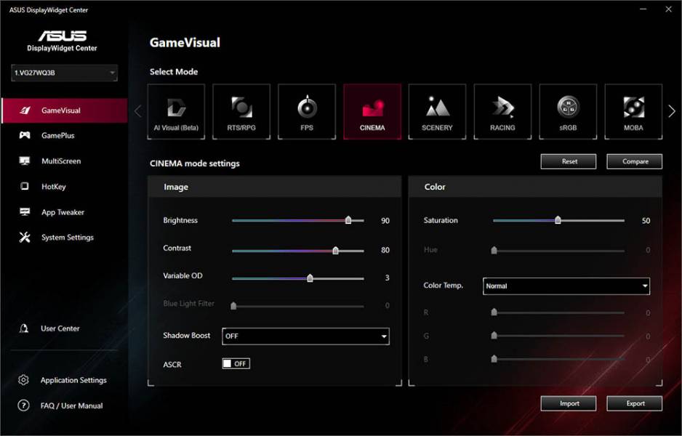Screen dimensions: 682x436
Task: Click the Saturation value 50
Action: click(x=646, y=221)
